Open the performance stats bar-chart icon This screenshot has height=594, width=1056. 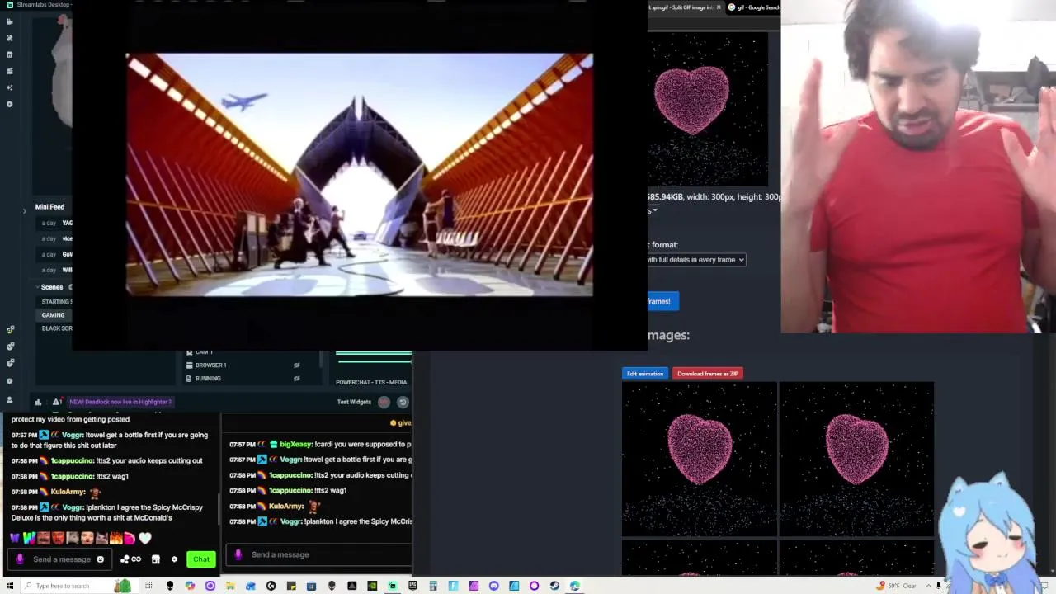[38, 402]
